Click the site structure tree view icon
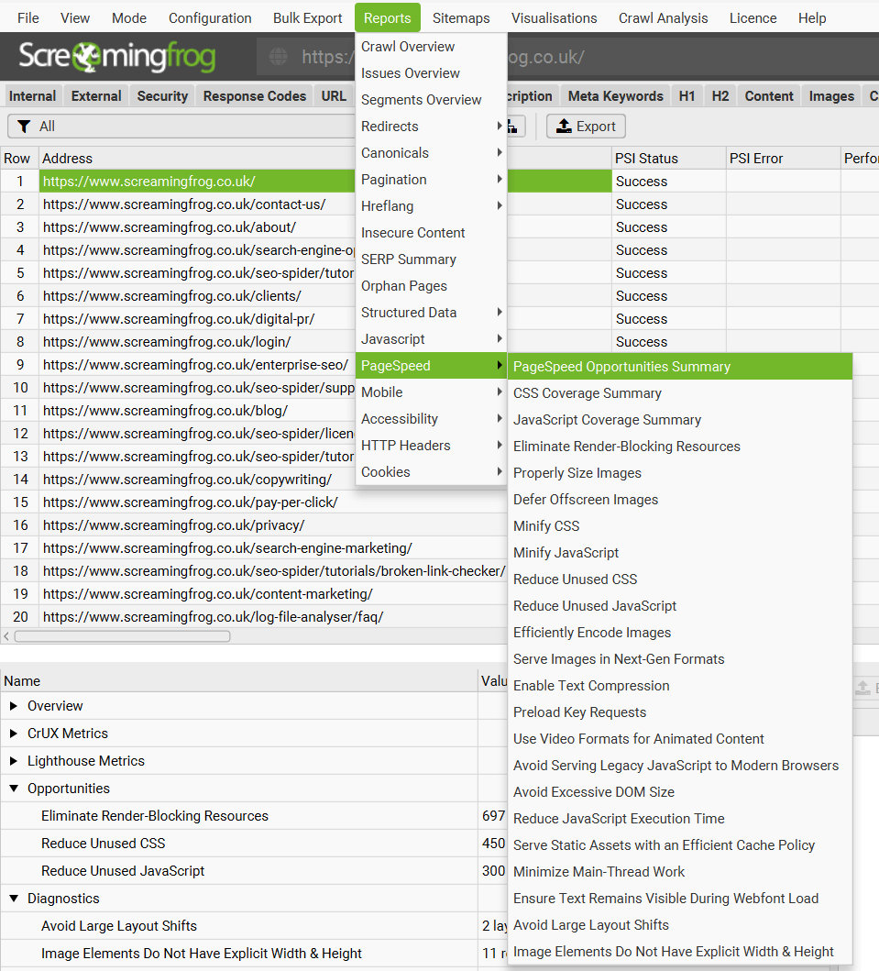This screenshot has height=971, width=879. pyautogui.click(x=516, y=127)
